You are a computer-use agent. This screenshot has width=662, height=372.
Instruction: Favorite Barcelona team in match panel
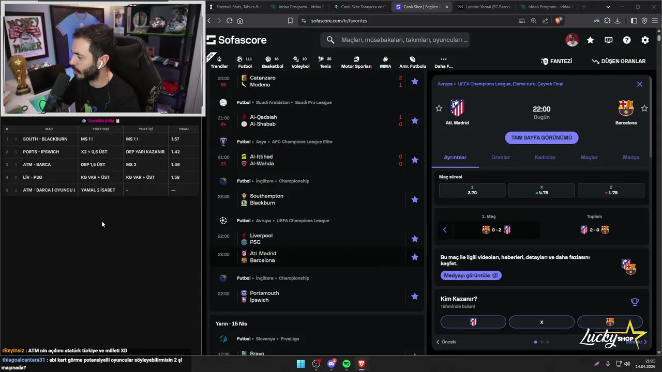644,108
